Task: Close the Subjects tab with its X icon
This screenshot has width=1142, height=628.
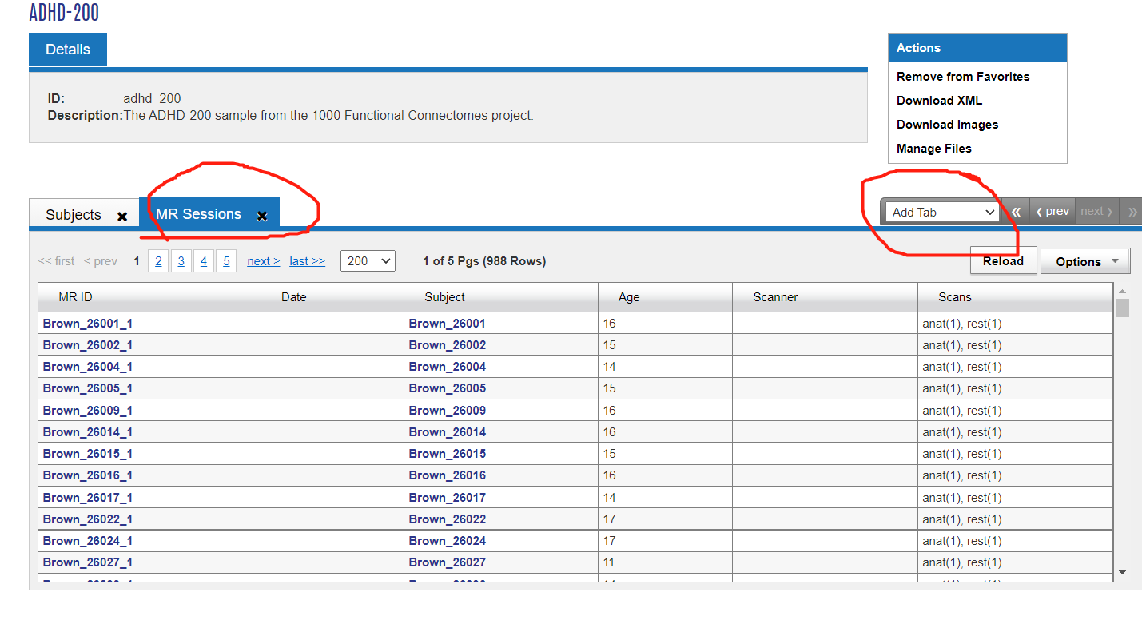Action: pos(122,217)
